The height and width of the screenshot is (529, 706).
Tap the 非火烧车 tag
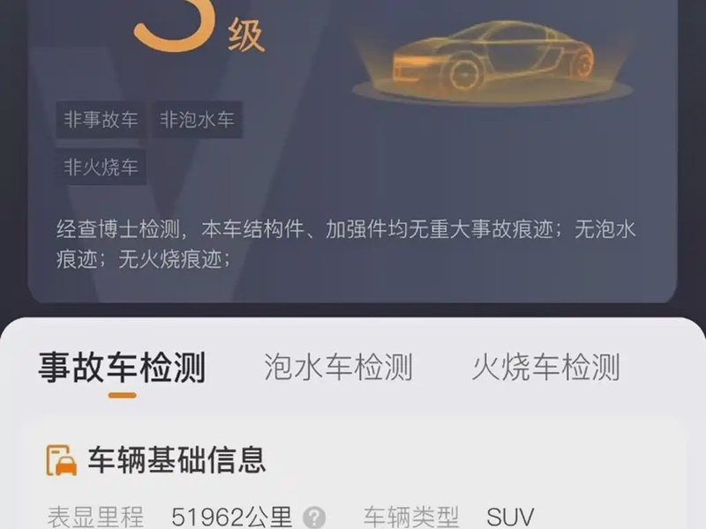click(101, 167)
